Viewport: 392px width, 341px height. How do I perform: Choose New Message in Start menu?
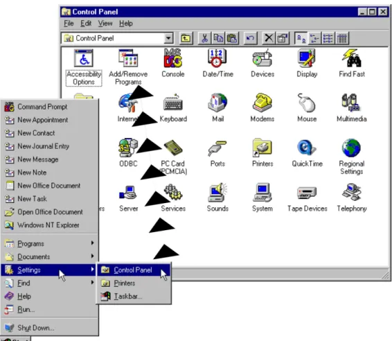49,159
